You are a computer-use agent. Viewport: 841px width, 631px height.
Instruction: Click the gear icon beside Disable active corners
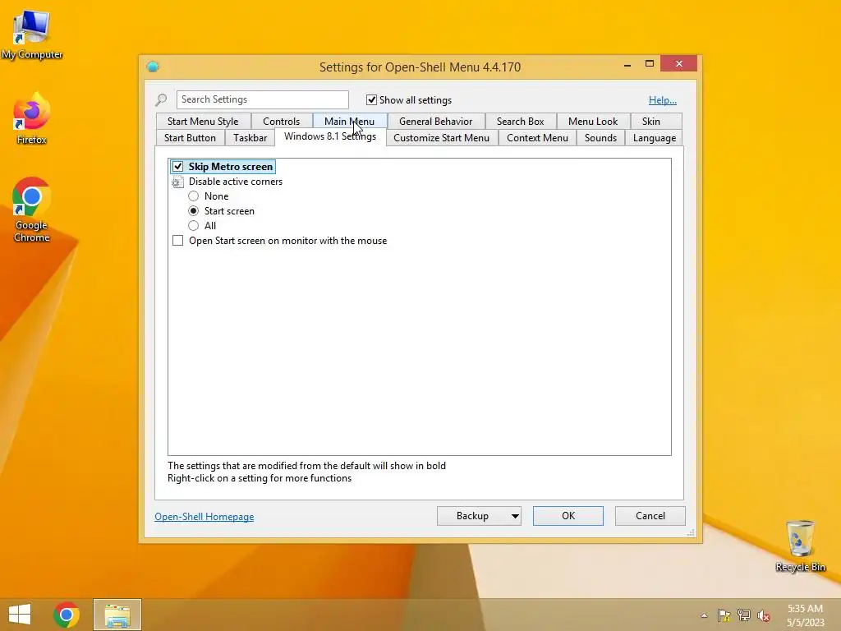tap(177, 182)
